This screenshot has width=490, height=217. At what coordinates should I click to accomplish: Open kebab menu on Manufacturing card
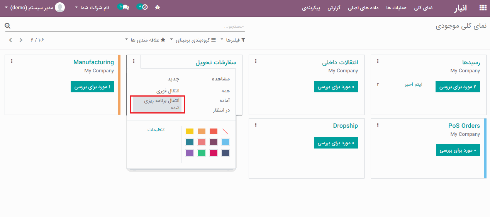point(12,61)
